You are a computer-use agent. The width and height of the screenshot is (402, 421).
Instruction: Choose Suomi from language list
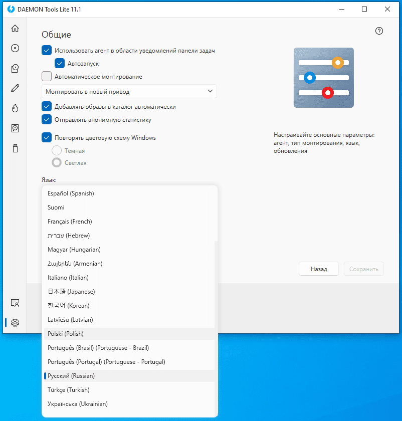coord(129,207)
